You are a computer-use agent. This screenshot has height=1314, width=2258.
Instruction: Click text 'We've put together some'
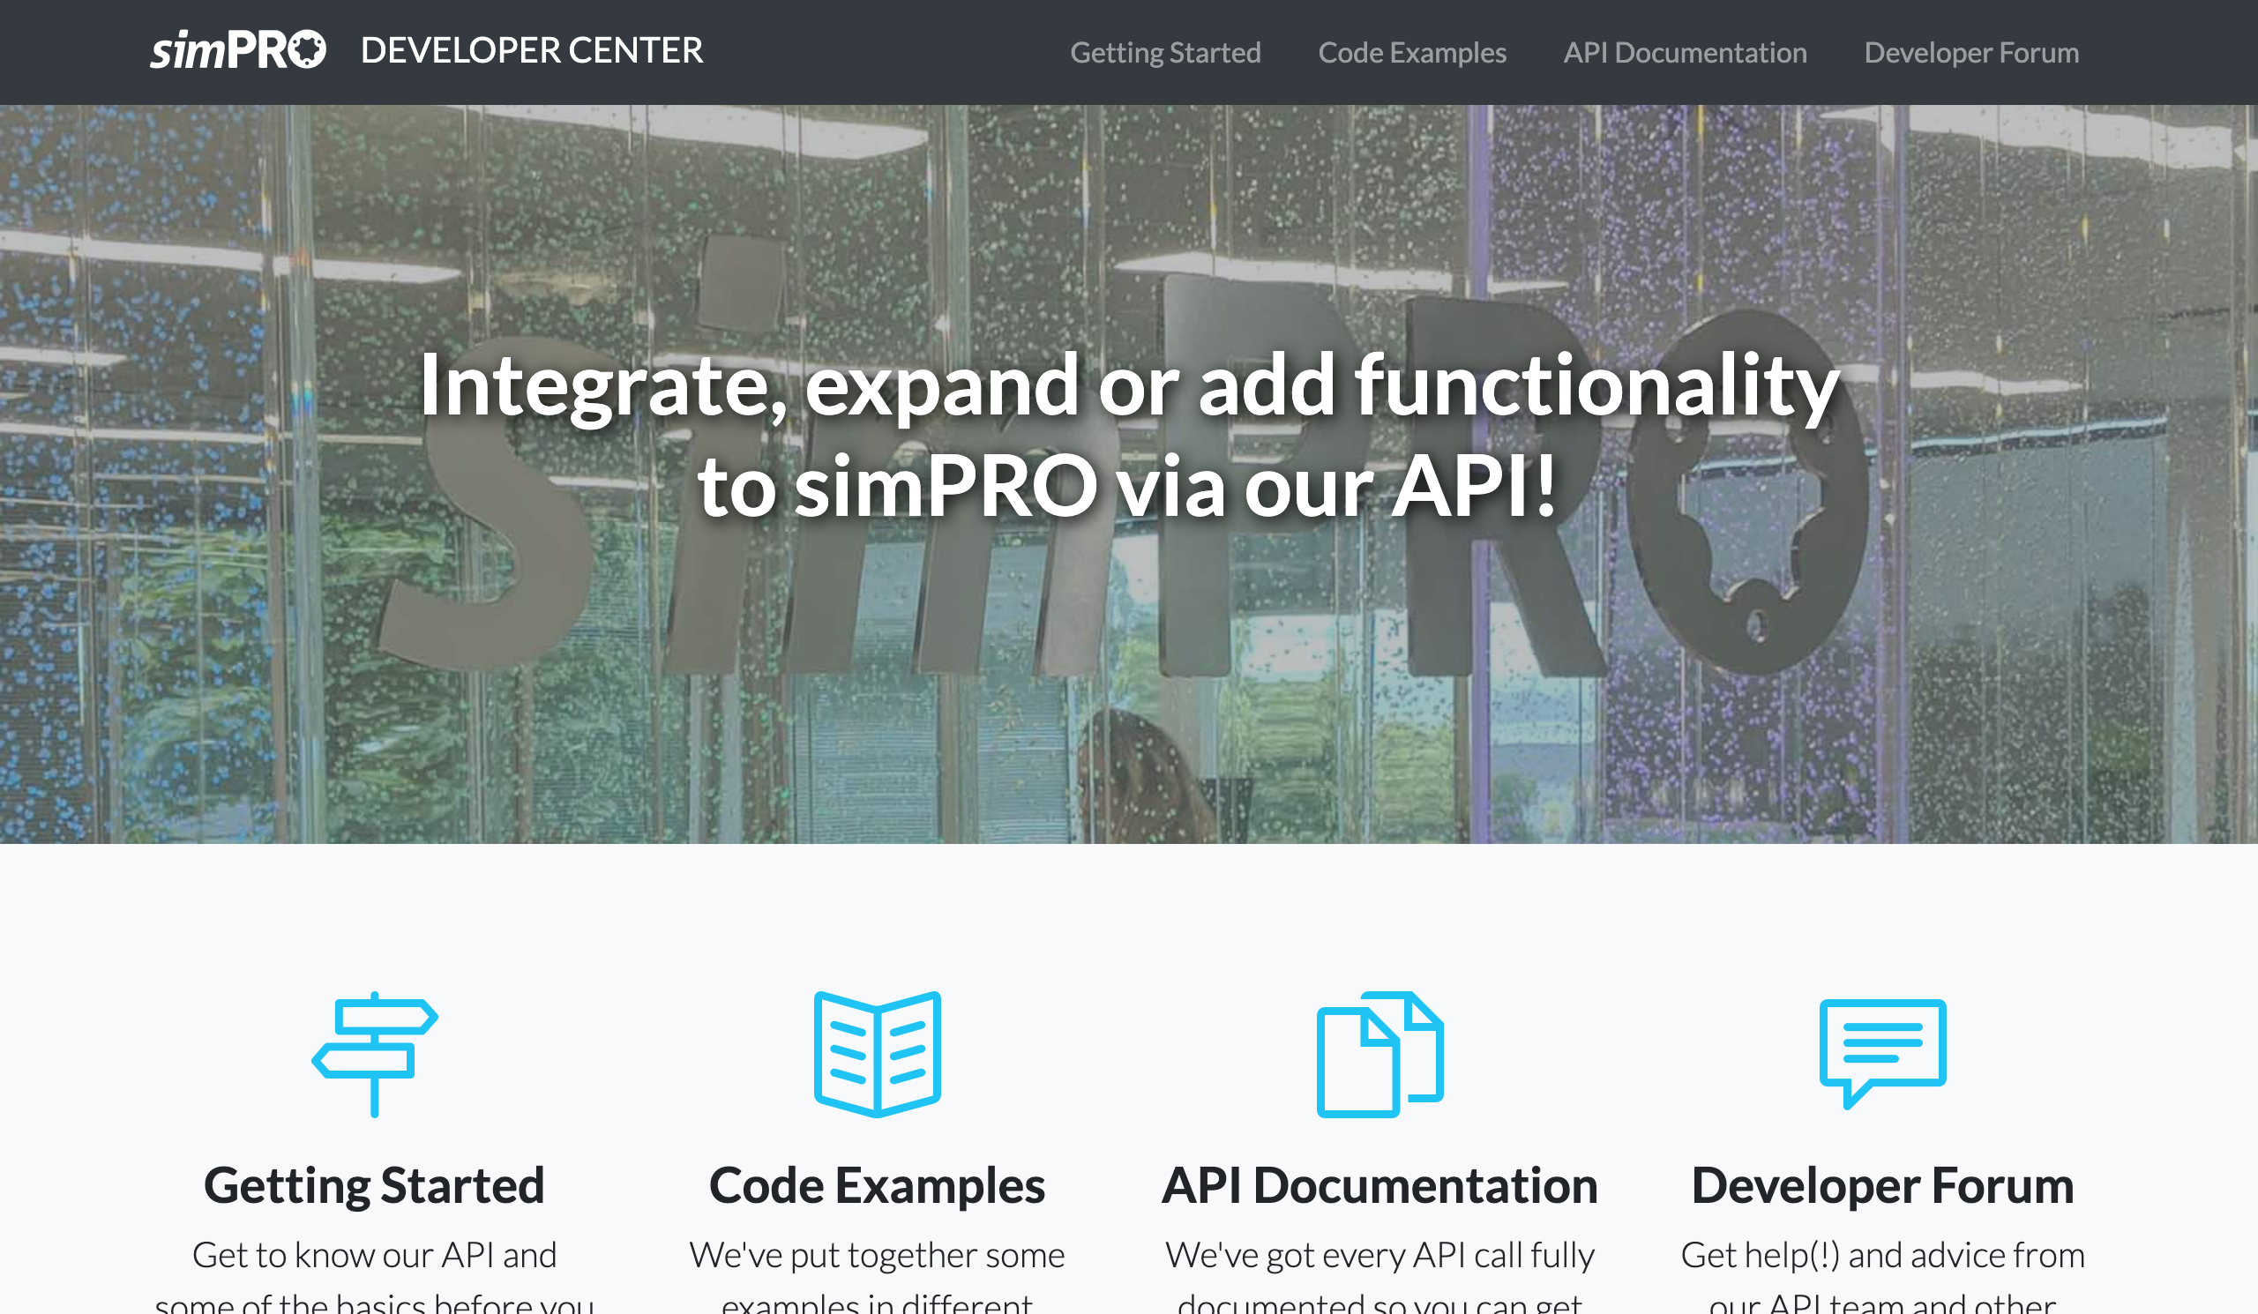tap(878, 1255)
